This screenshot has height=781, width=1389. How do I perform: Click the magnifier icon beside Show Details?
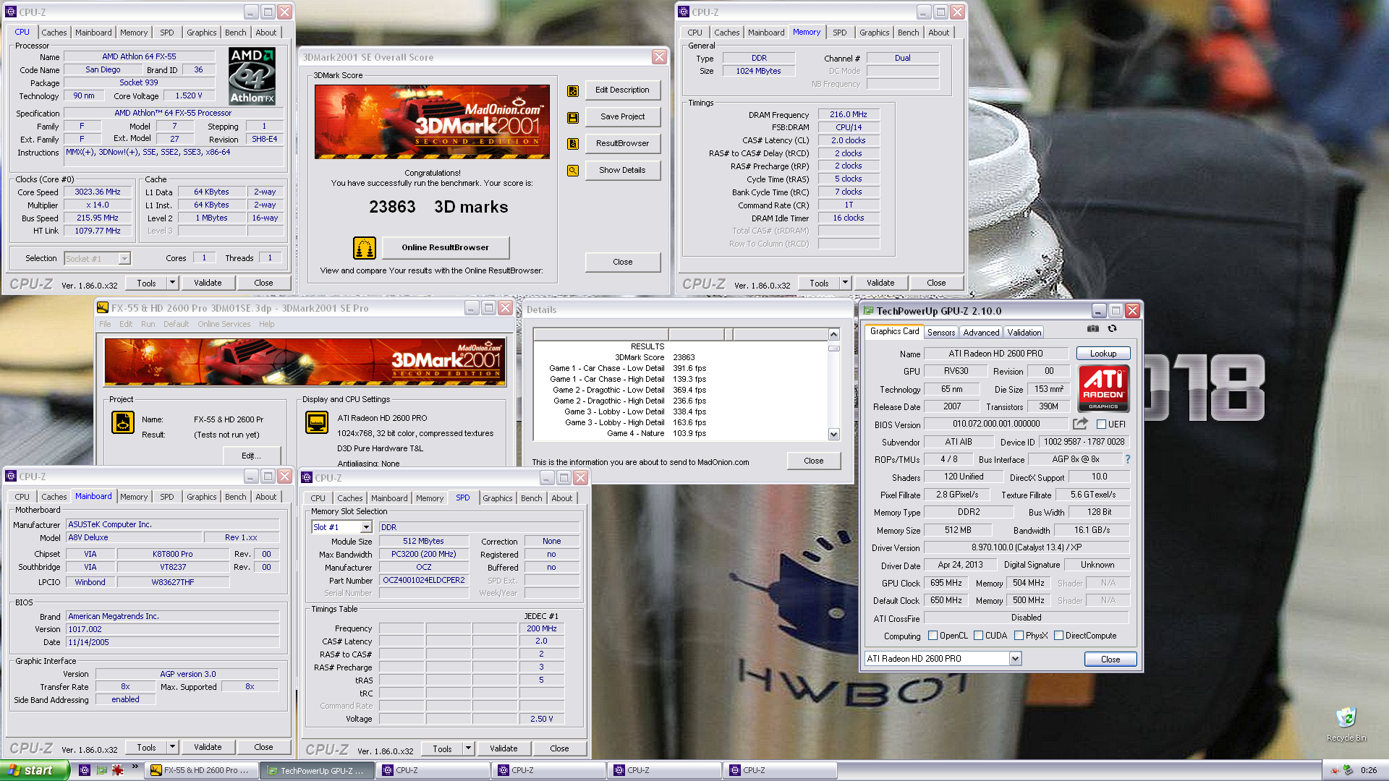[x=573, y=171]
